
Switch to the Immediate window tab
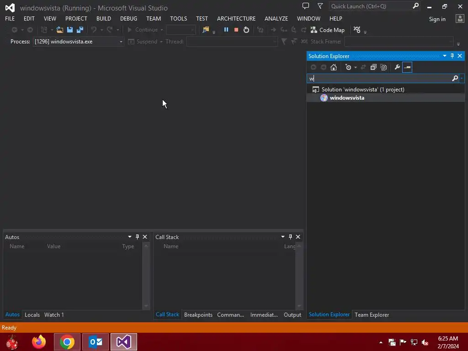[x=264, y=314]
